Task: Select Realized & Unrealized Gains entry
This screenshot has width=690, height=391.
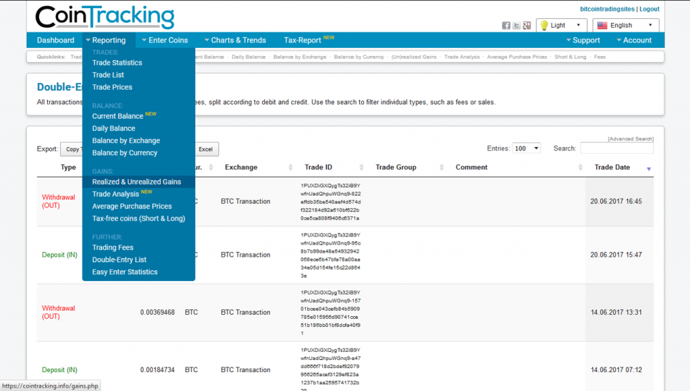Action: (136, 182)
